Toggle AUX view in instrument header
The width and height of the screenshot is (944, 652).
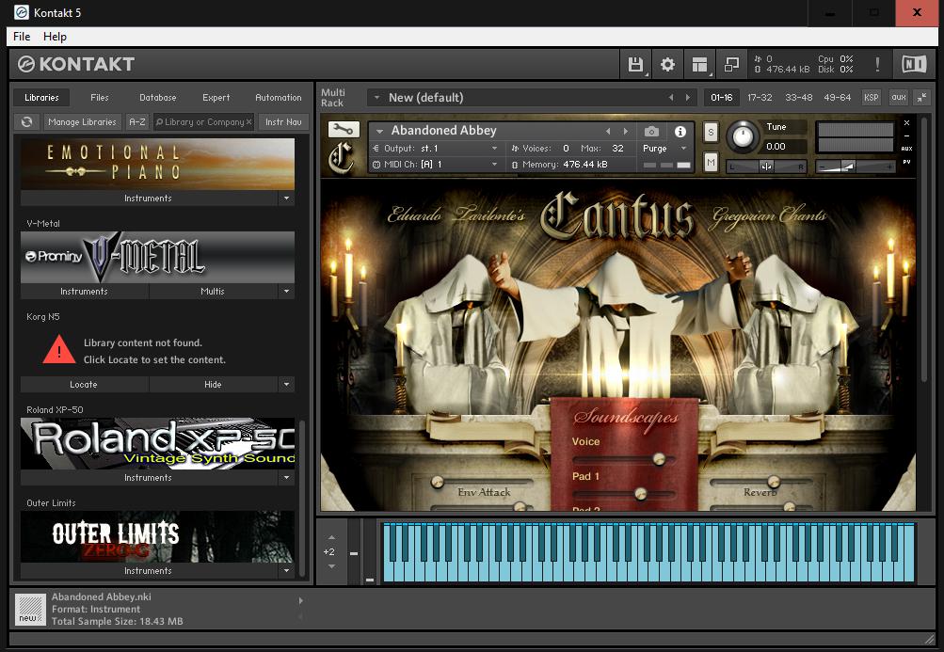[906, 148]
